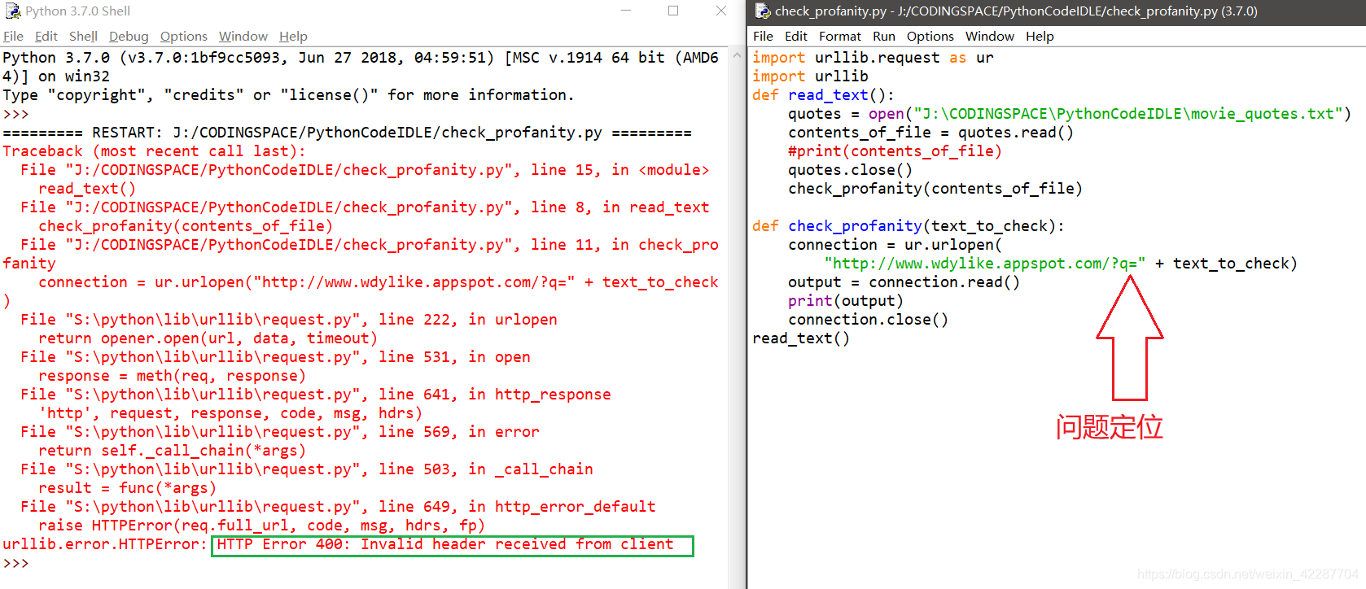This screenshot has width=1366, height=589.
Task: Open Help menu in the editor window
Action: coord(1040,36)
